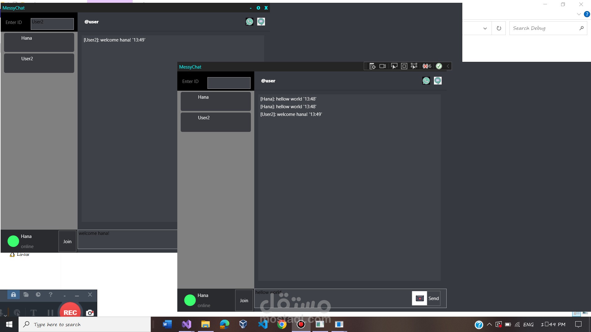Click the voice call icon in front chat window

(x=426, y=81)
